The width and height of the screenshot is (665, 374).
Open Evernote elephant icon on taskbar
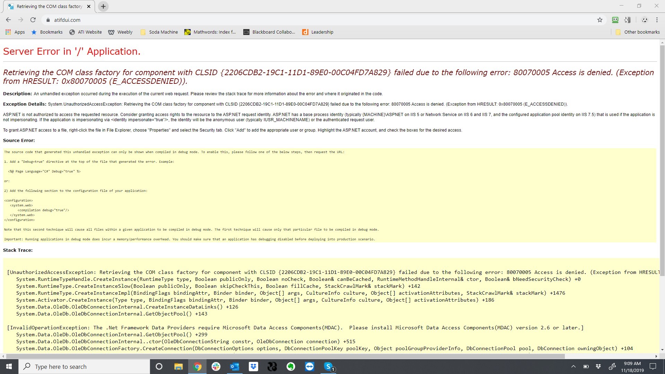[x=291, y=366]
